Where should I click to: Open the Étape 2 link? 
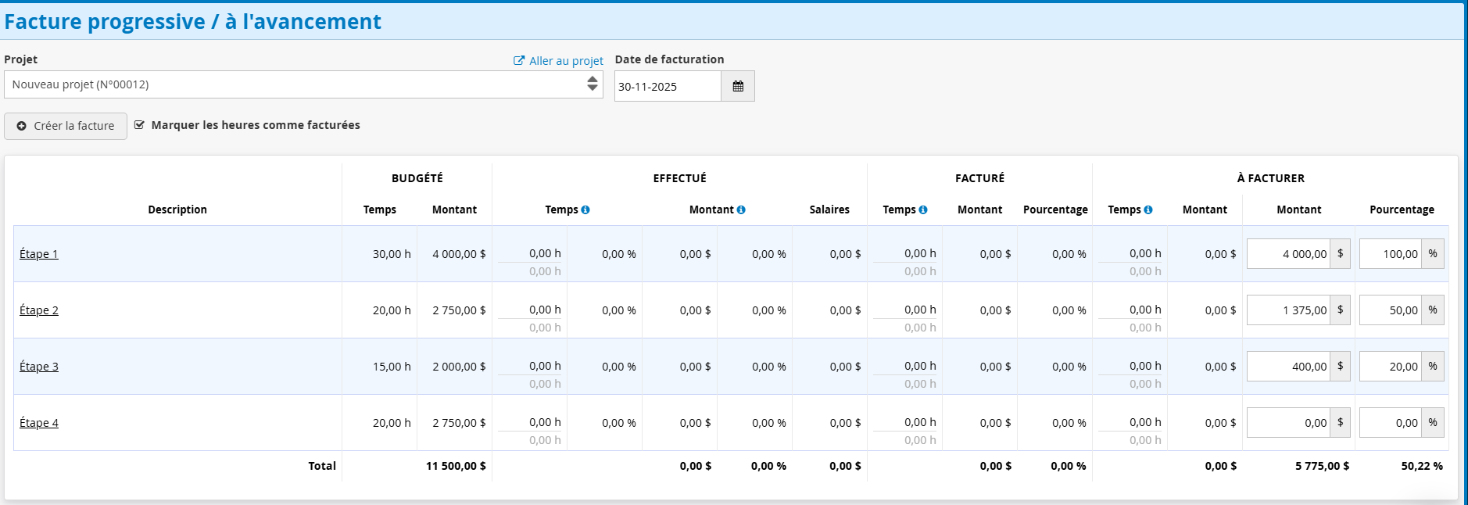coord(39,310)
